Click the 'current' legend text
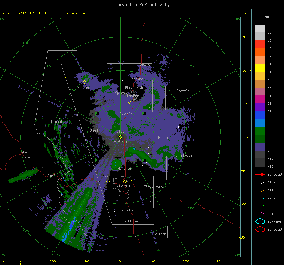The image size is (284, 265). (274, 222)
